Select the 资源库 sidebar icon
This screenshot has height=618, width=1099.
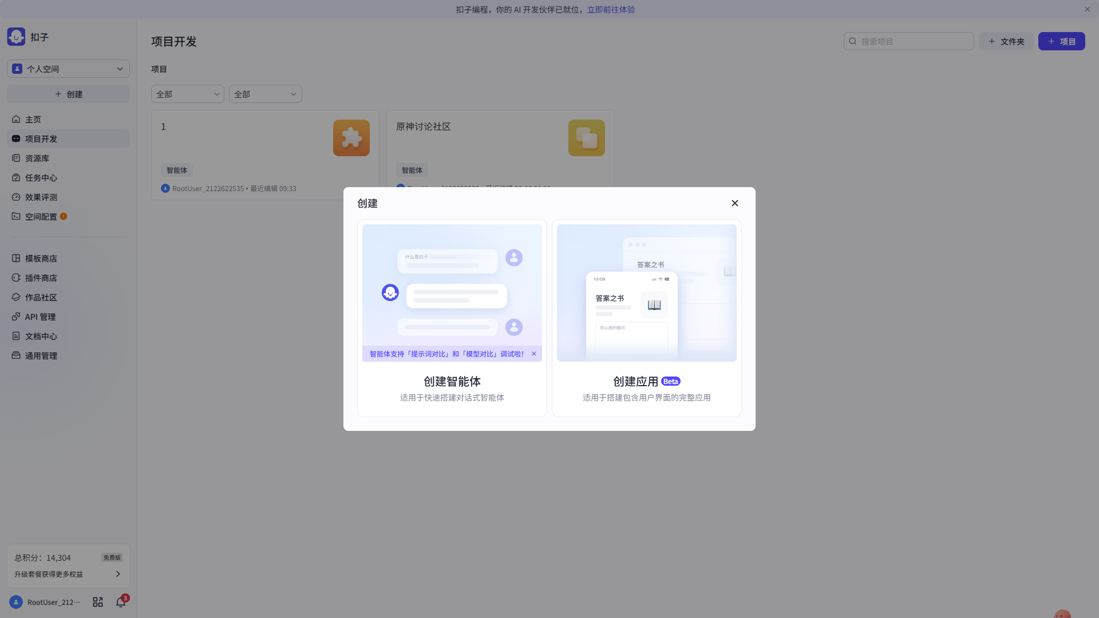pos(16,158)
